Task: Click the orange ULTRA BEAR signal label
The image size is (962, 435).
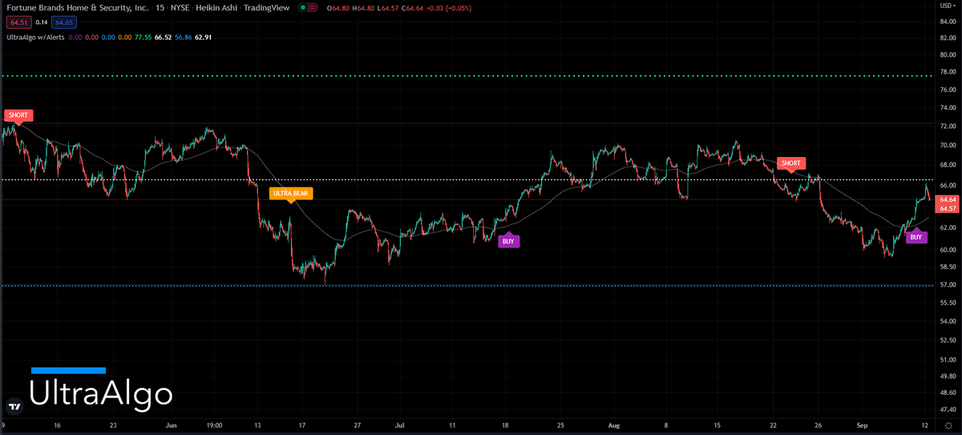Action: (x=290, y=193)
